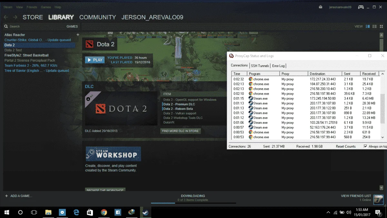Image resolution: width=387 pixels, height=218 pixels.
Task: Open JERSON_AREVALO09 profile section
Action: point(152,17)
